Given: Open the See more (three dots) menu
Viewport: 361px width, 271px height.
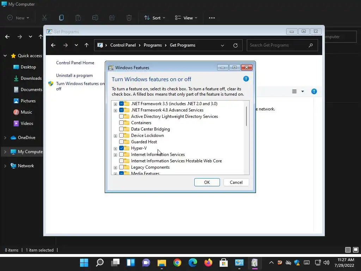Looking at the screenshot, I should coord(212,18).
